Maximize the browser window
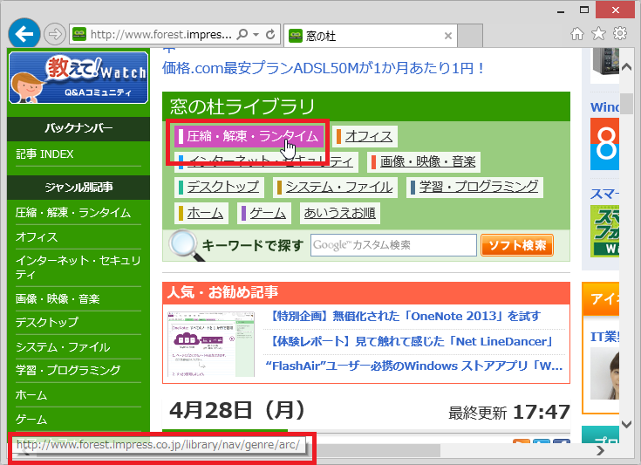641x465 pixels. [x=584, y=10]
